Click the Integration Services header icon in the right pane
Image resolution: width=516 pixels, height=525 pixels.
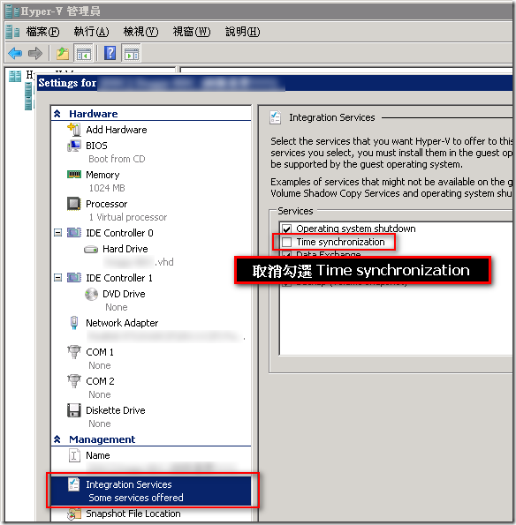(x=276, y=117)
